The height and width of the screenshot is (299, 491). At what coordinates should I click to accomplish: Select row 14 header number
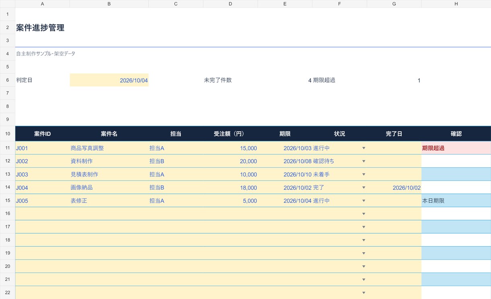coord(8,188)
